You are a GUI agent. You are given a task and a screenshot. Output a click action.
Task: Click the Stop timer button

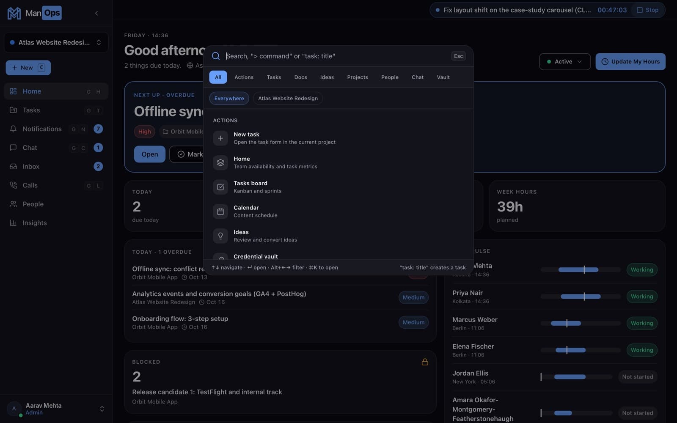click(648, 10)
